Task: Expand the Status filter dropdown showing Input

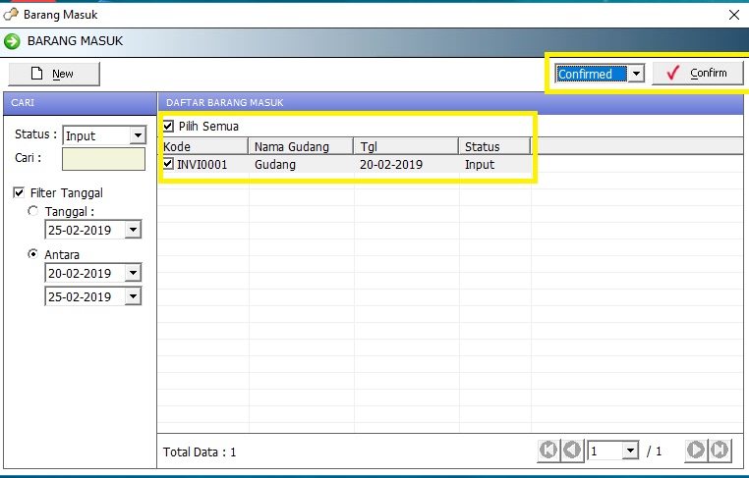Action: coord(136,135)
